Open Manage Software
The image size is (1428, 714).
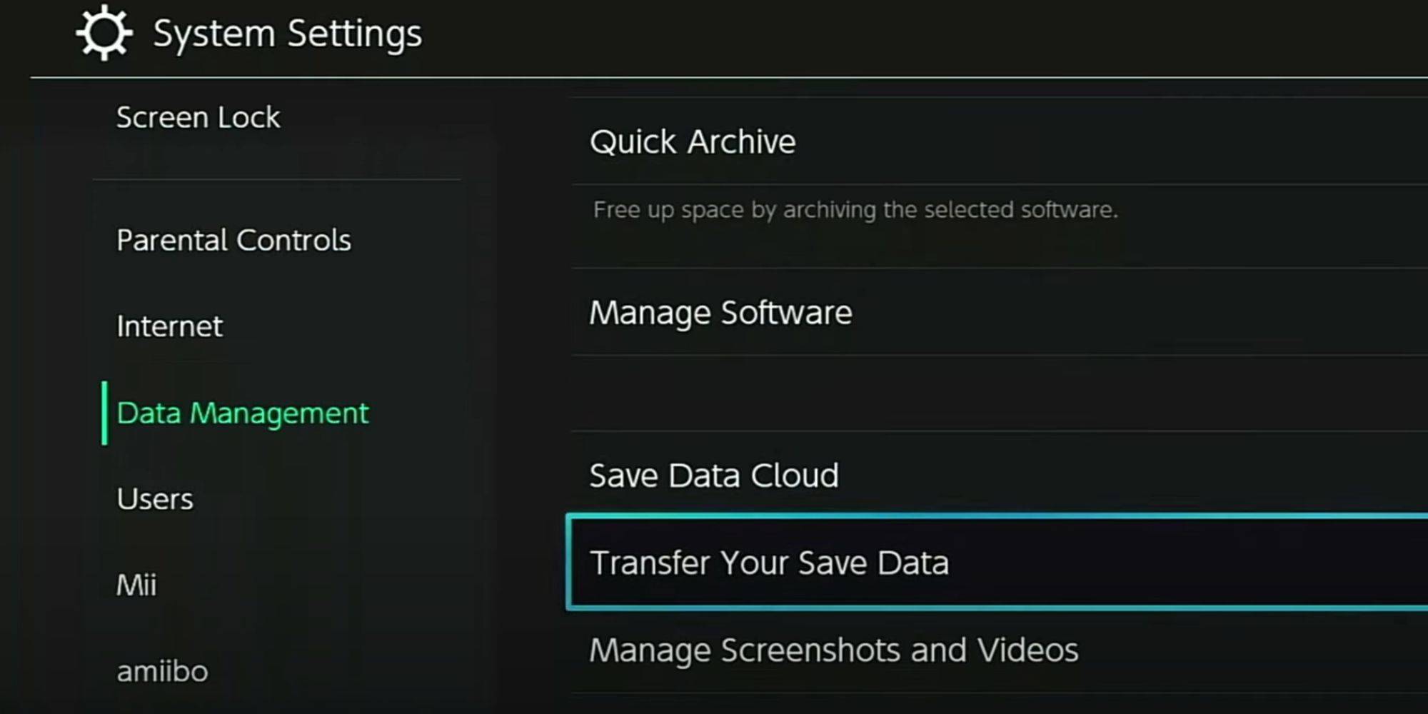tap(721, 312)
